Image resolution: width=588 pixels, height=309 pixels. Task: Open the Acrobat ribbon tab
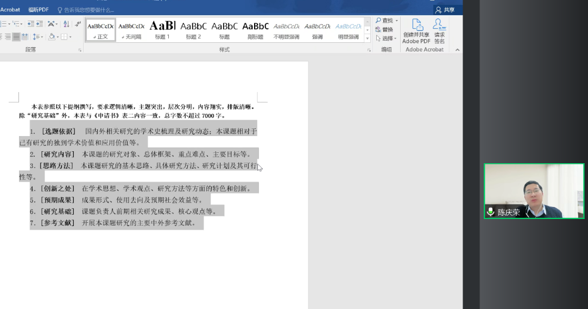[10, 10]
